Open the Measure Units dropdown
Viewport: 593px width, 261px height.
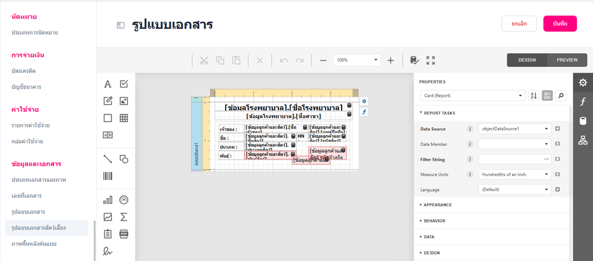515,175
